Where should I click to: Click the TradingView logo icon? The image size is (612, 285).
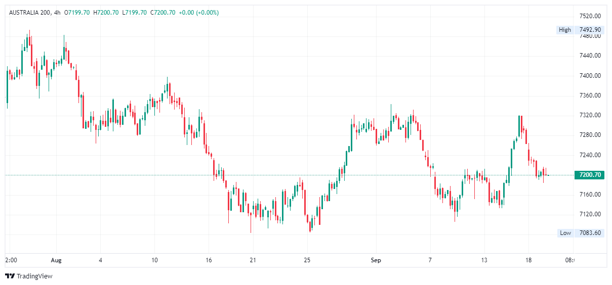[x=10, y=276]
